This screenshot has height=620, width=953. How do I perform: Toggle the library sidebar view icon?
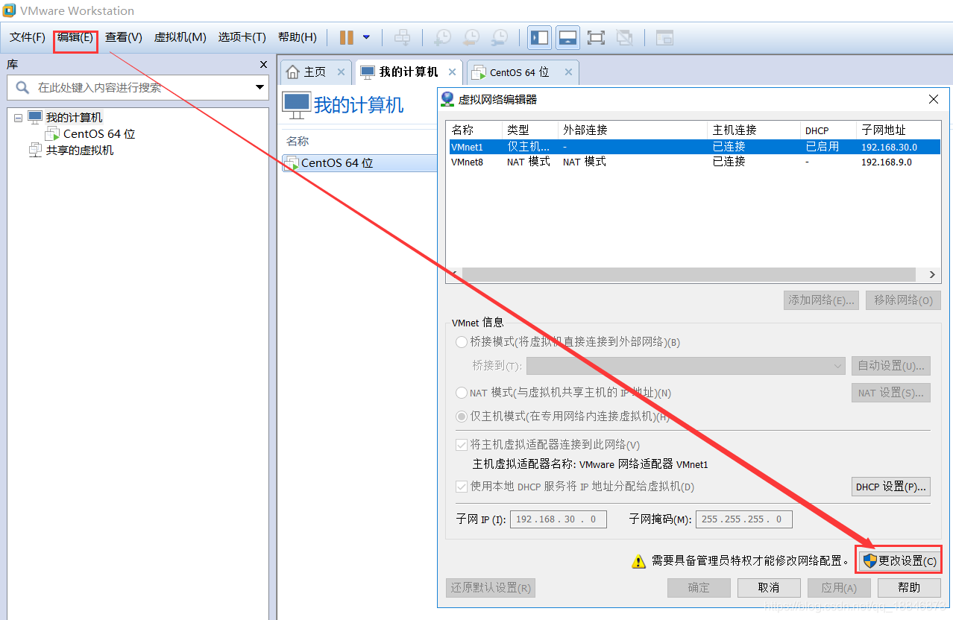coord(539,37)
